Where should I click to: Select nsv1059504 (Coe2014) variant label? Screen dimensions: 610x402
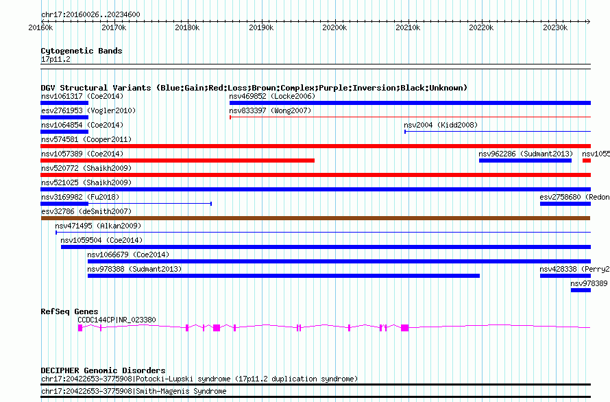(101, 240)
